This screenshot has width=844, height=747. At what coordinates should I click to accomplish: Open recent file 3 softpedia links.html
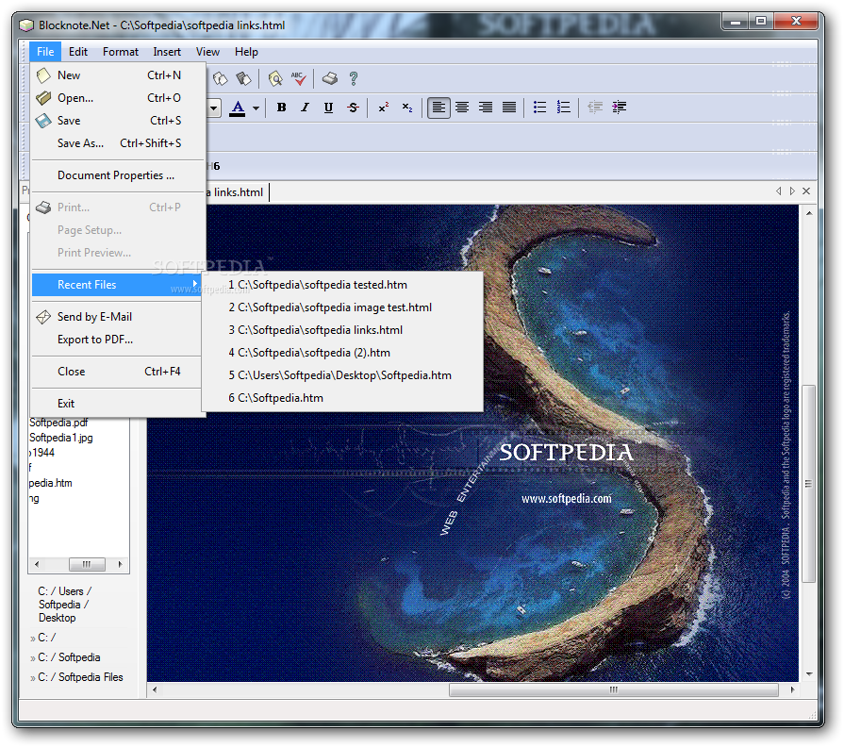pyautogui.click(x=342, y=330)
